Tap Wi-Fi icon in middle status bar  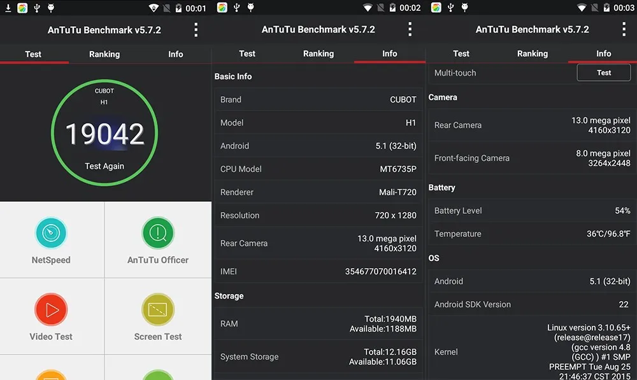pyautogui.click(x=368, y=8)
